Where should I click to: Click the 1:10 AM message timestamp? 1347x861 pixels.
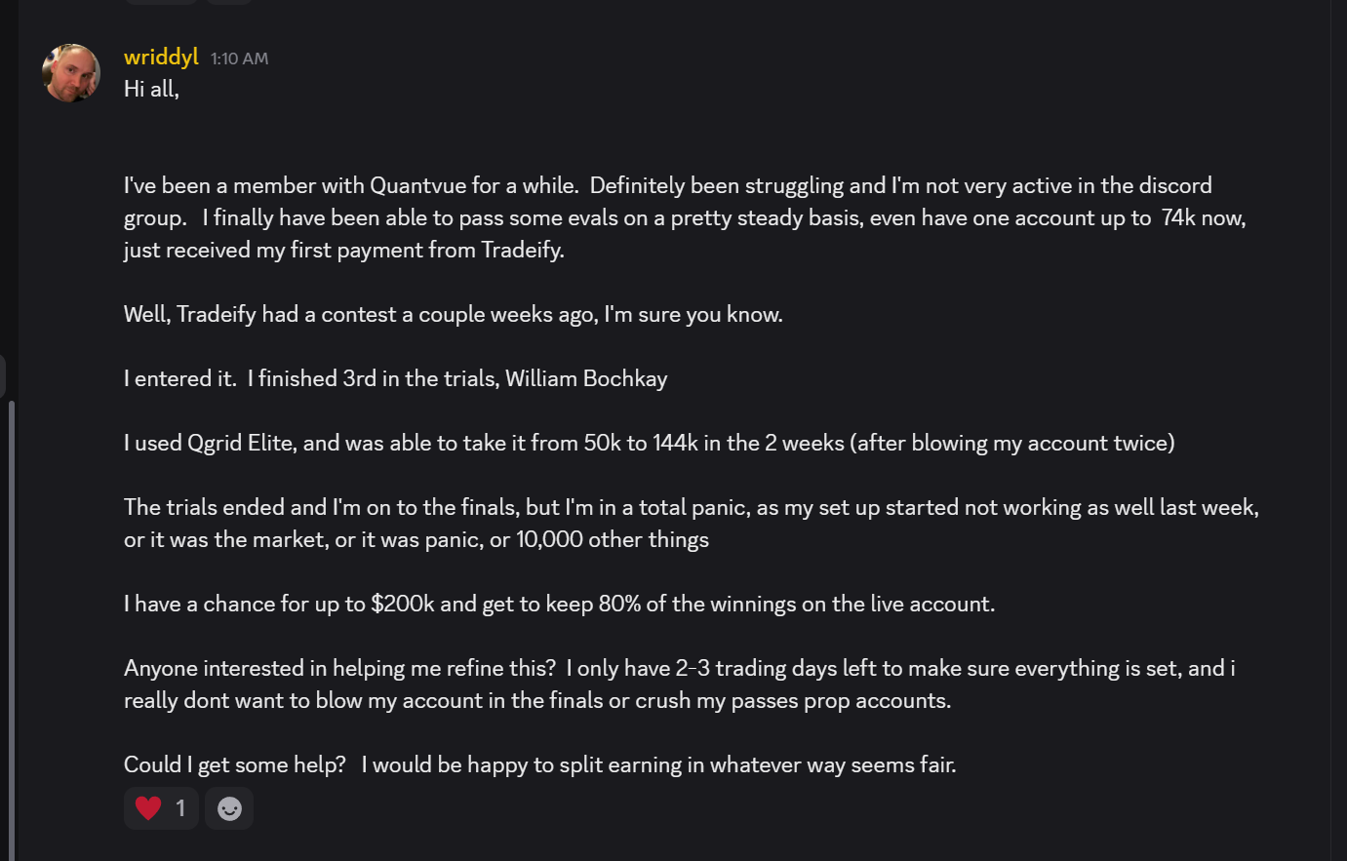(x=239, y=59)
